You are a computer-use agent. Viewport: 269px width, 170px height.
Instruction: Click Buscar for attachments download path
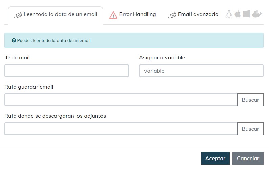(x=250, y=129)
